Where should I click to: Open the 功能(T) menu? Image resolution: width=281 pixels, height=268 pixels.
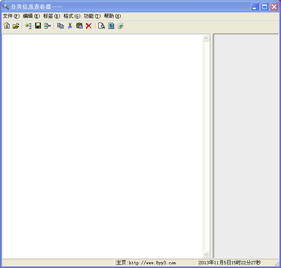click(92, 16)
